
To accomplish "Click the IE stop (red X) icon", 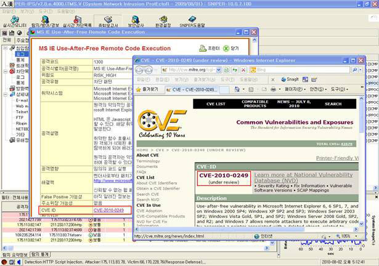I will (243, 70).
